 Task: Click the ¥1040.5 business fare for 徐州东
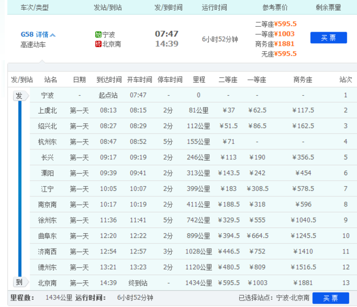pos(303,220)
